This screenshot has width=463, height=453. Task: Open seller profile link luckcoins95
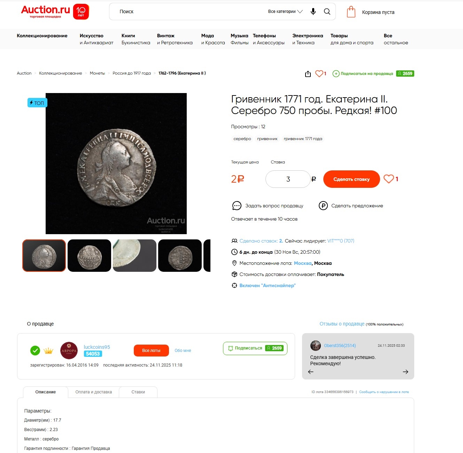click(x=97, y=347)
